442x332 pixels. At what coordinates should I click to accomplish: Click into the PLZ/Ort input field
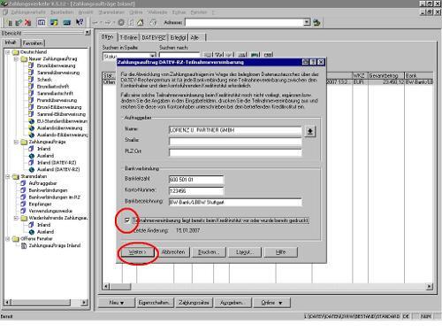point(235,152)
